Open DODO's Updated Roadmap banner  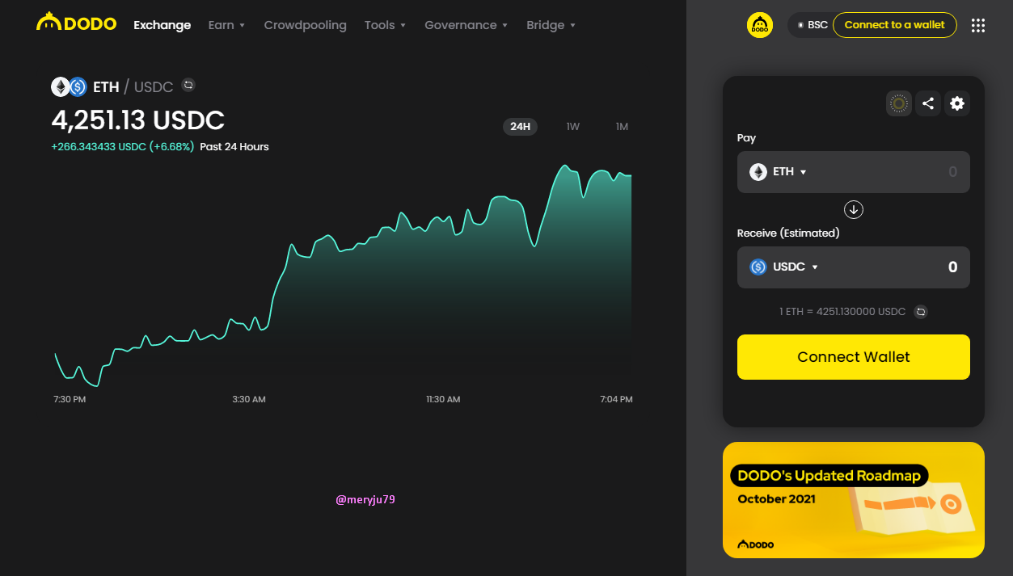(x=854, y=500)
